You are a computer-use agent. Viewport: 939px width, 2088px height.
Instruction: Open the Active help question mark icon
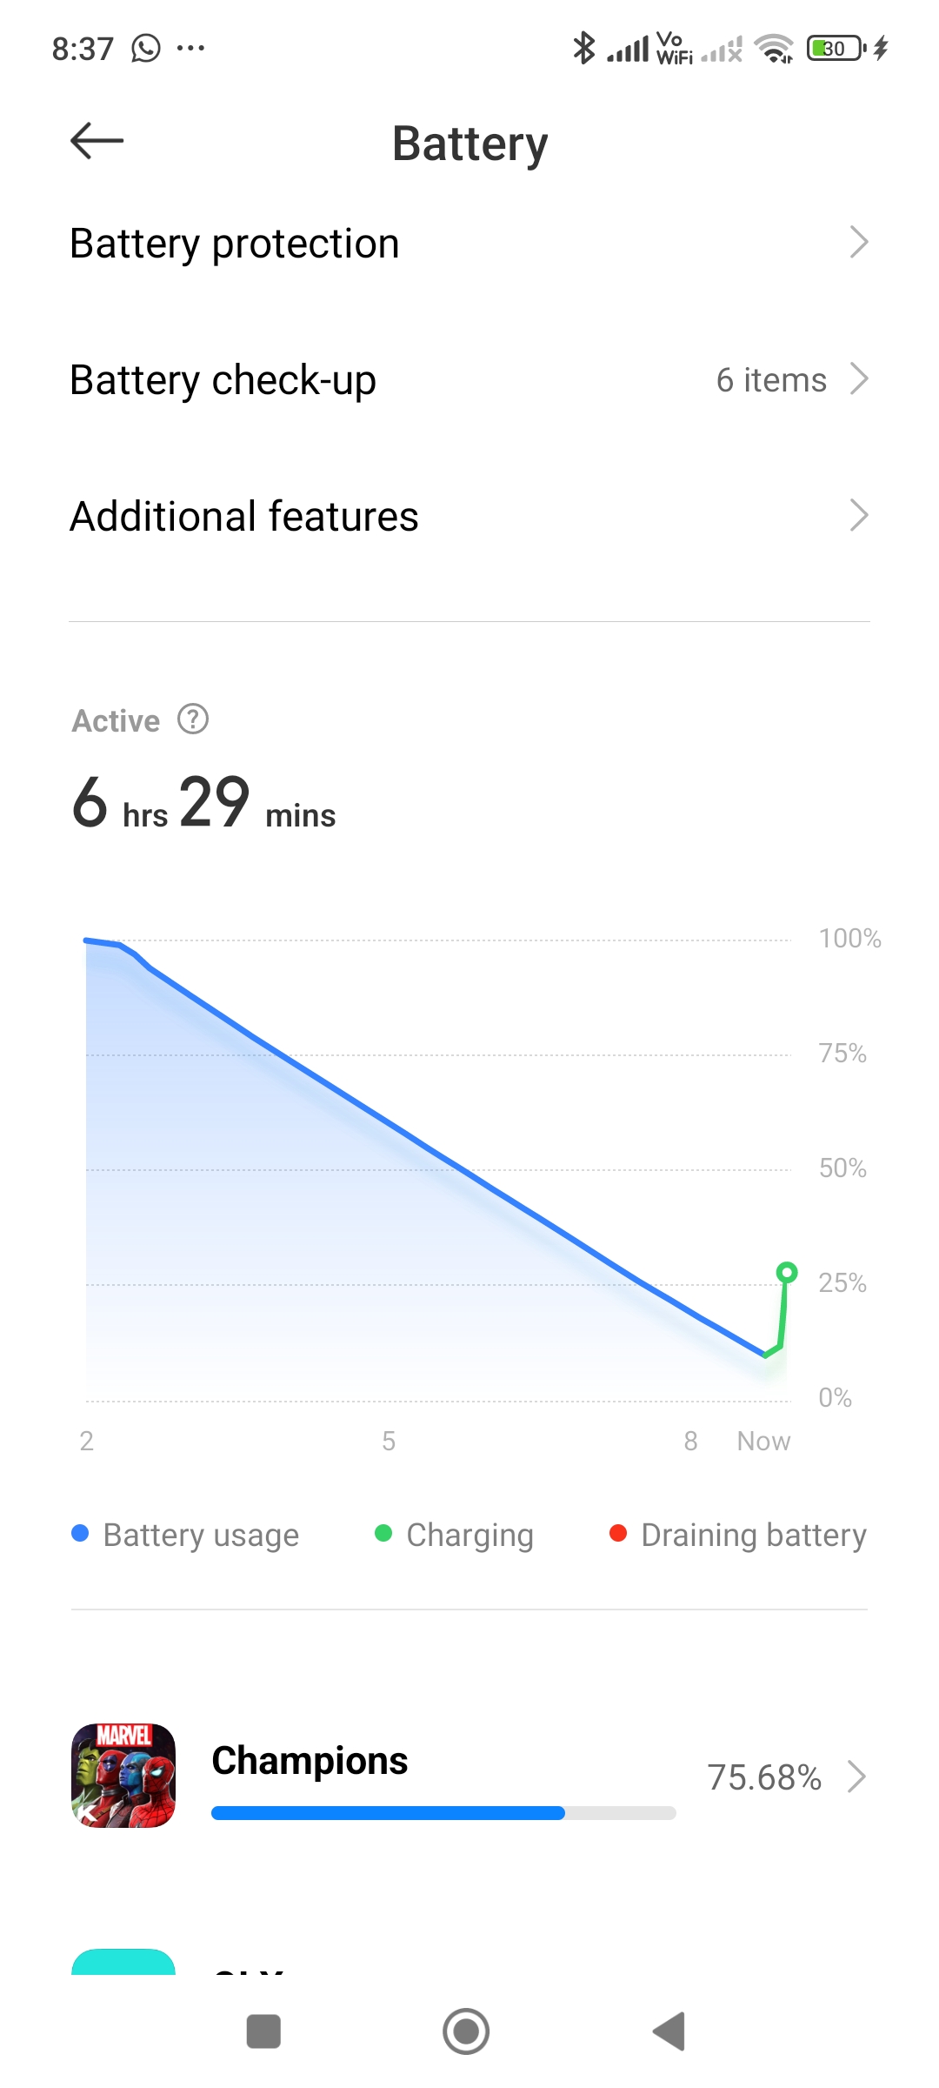pyautogui.click(x=193, y=719)
